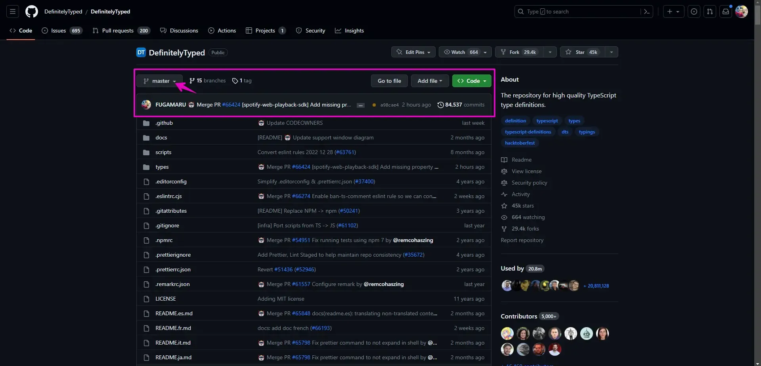This screenshot has height=366, width=761.
Task: Open the types folder
Action: tap(162, 167)
